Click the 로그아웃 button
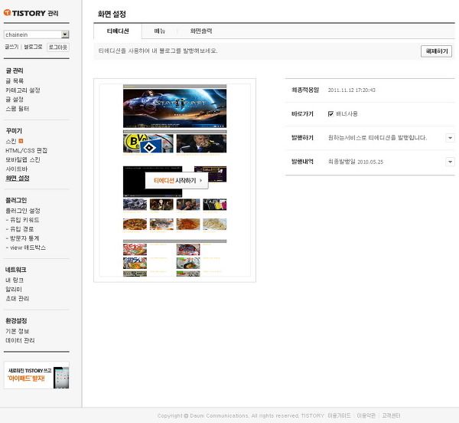 click(58, 48)
